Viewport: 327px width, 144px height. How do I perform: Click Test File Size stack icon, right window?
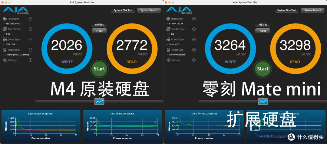point(168,29)
